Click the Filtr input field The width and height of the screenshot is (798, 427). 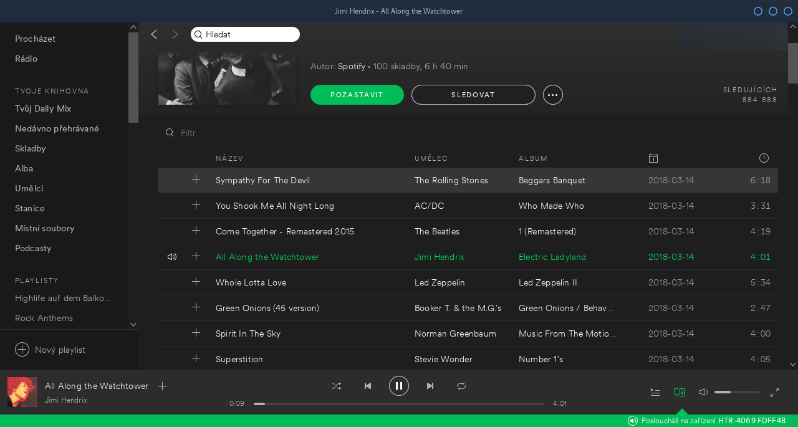(188, 133)
